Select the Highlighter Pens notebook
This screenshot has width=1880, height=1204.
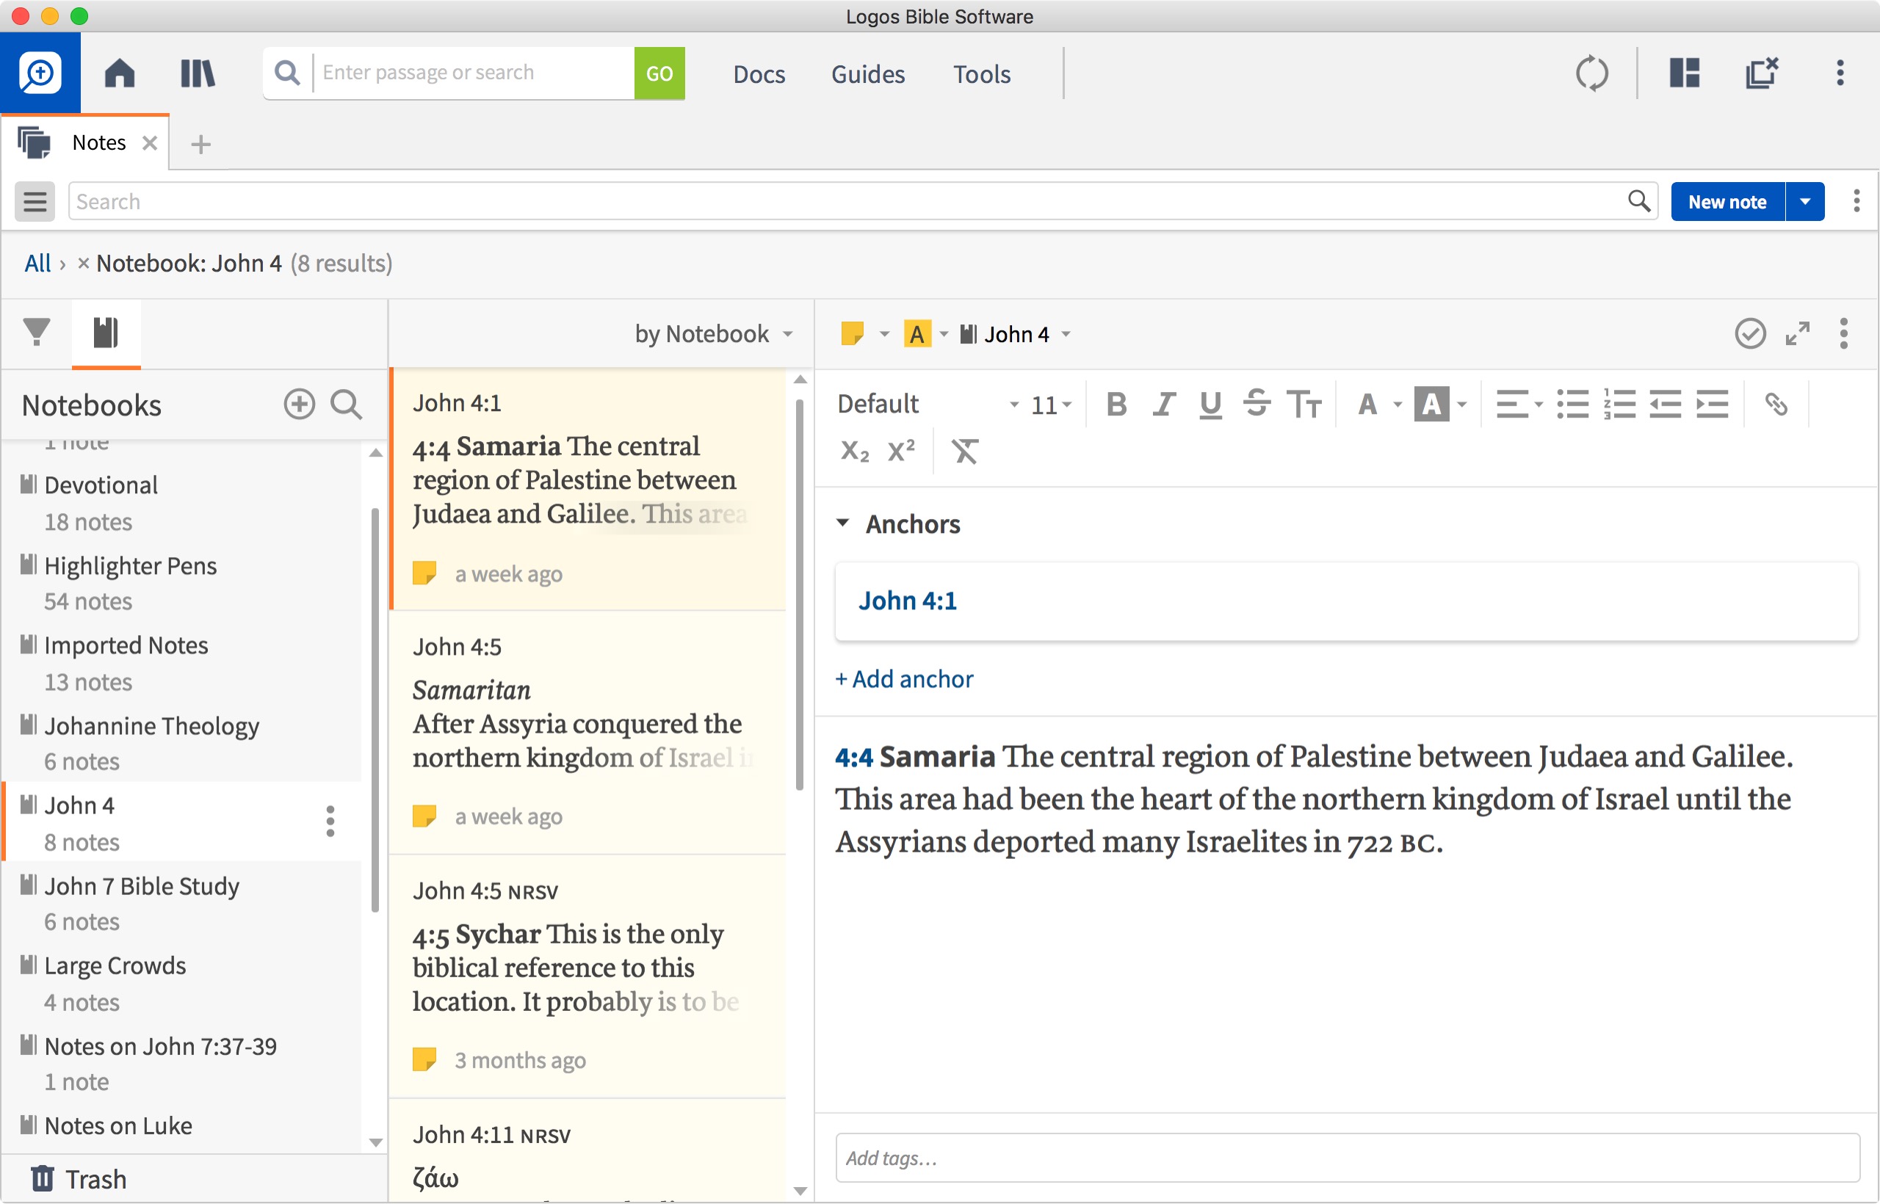[182, 583]
